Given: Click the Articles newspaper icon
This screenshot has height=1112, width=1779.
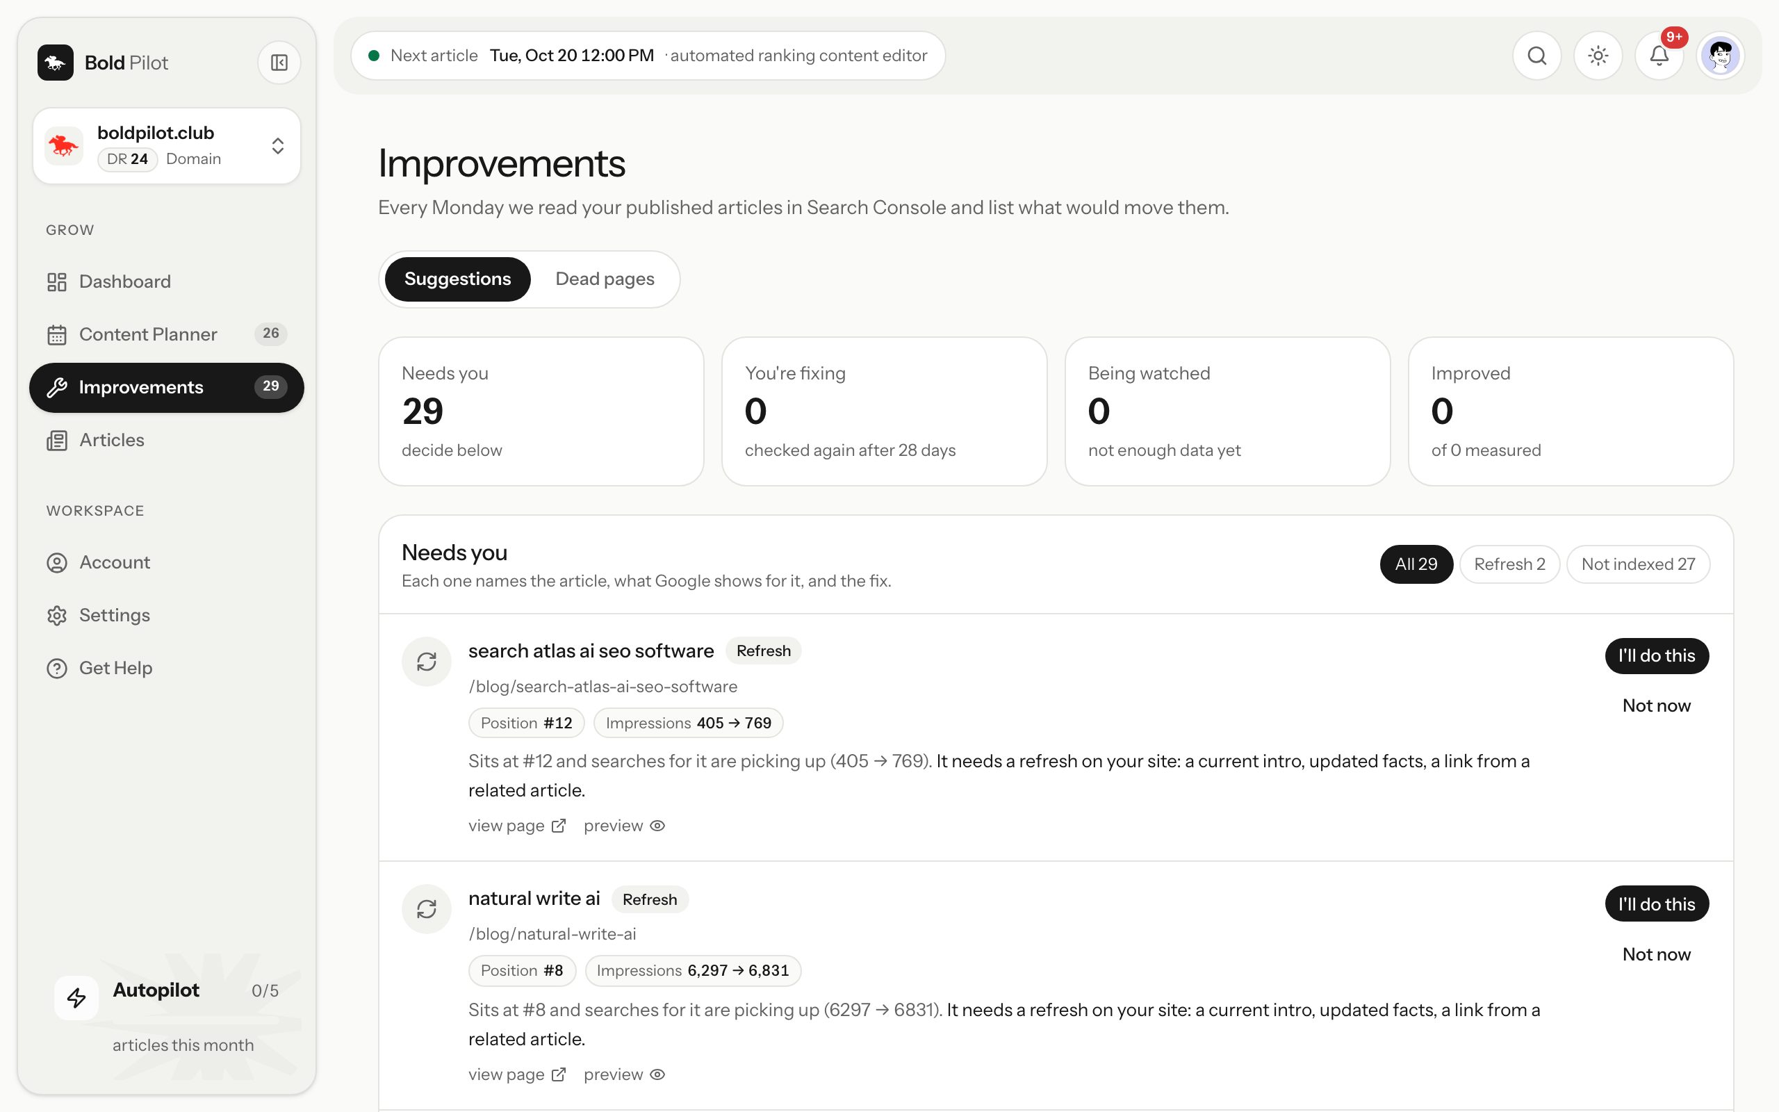Looking at the screenshot, I should tap(56, 441).
